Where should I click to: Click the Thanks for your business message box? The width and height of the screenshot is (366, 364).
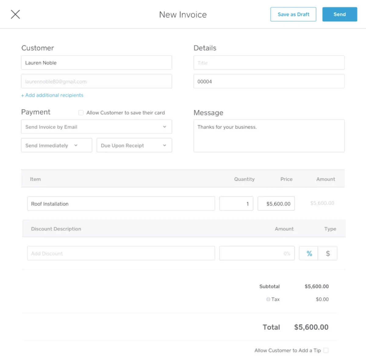[x=269, y=136]
